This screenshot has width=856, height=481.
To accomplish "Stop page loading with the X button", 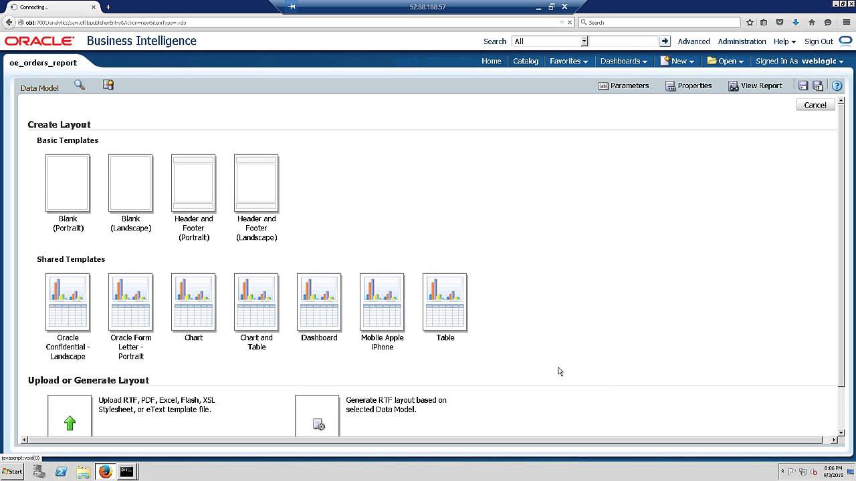I will [570, 22].
